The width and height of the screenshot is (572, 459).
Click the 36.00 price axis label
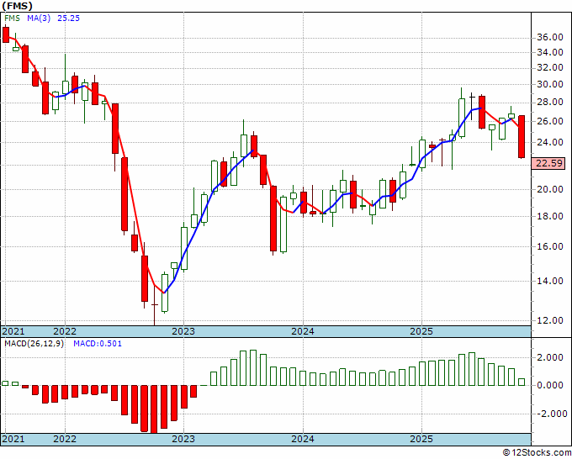550,37
